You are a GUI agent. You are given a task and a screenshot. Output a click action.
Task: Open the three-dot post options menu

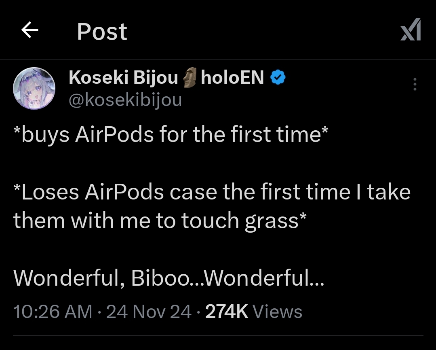click(x=415, y=84)
